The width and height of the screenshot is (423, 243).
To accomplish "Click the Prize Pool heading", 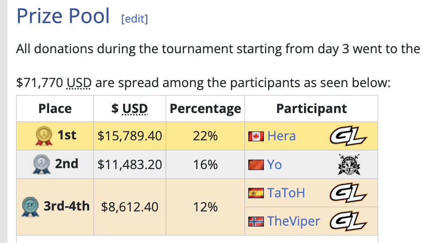I will (63, 16).
